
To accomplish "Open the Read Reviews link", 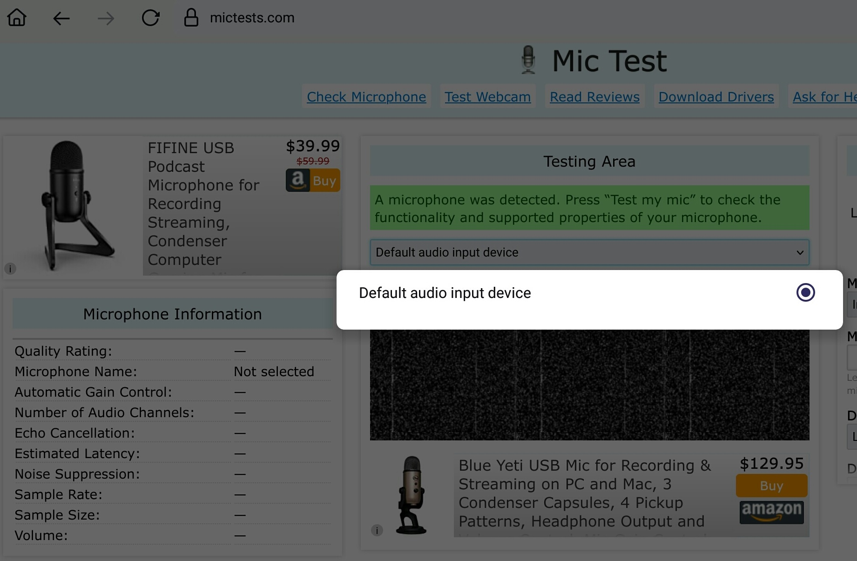I will click(594, 96).
